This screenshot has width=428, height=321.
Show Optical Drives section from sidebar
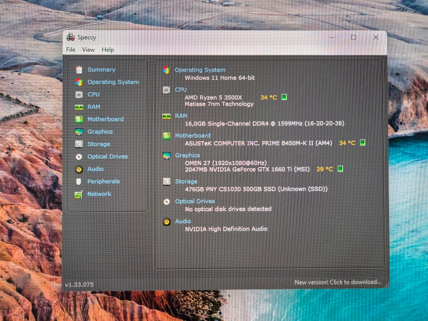[x=107, y=156]
